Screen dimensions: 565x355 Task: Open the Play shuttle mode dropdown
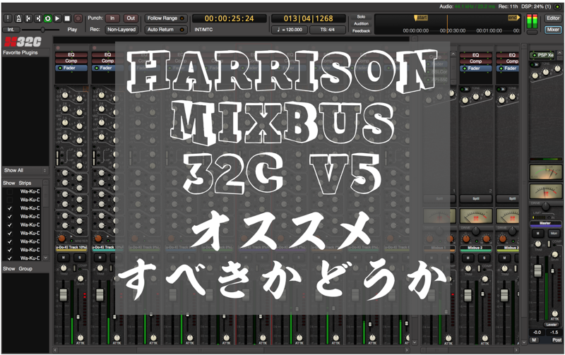[73, 30]
